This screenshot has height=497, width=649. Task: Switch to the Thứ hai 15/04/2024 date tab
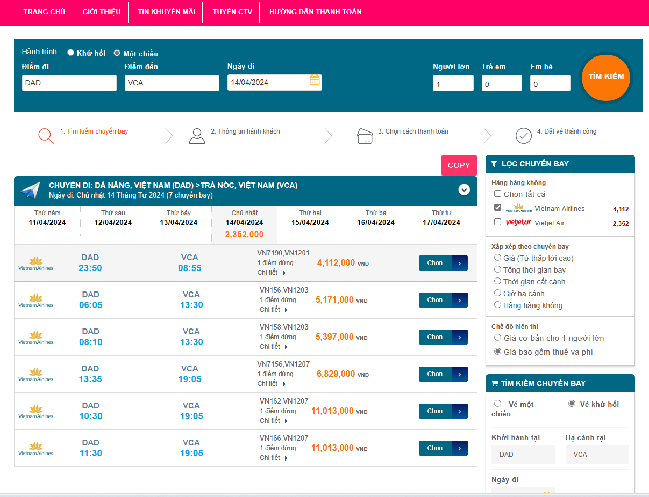[x=310, y=218]
